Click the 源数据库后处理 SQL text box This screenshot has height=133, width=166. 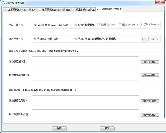[x=85, y=101]
